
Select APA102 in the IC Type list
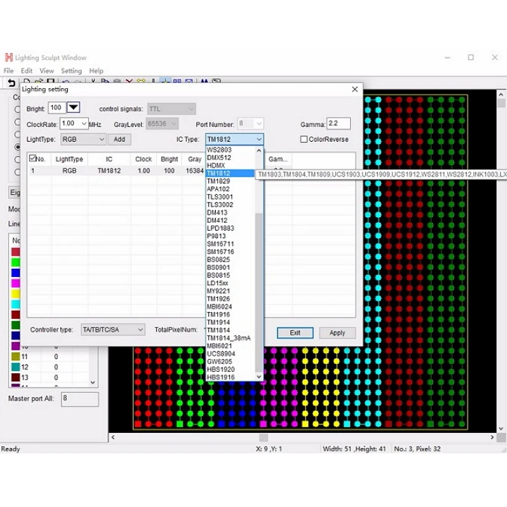tap(231, 189)
